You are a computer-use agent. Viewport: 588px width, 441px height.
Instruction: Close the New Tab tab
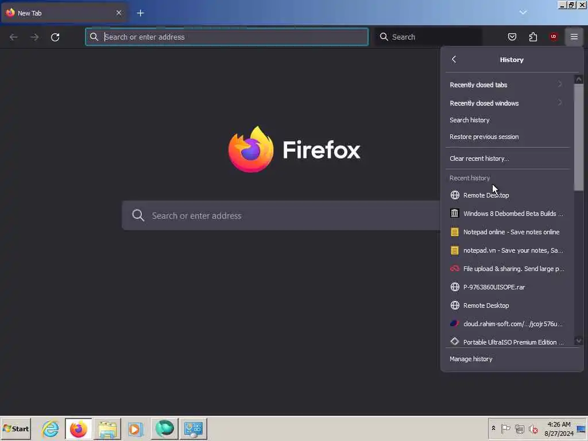[x=119, y=13]
